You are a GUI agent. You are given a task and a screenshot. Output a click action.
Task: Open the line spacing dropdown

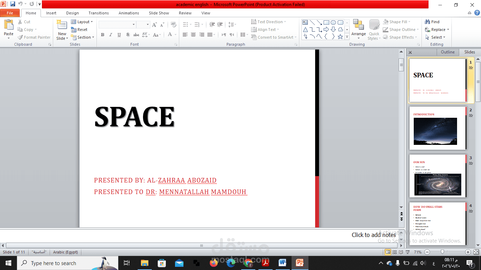(231, 25)
